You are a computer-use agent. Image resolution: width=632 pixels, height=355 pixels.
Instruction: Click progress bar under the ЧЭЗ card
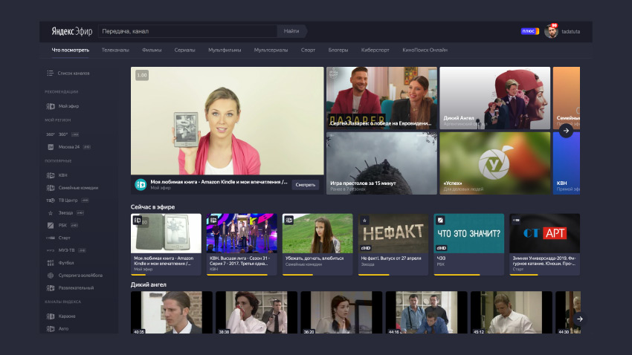tap(468, 275)
